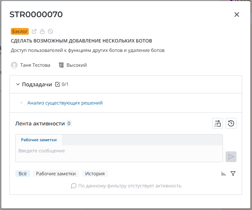The image size is (252, 210).
Task: Click the sort lines icon
Action: pos(223,174)
